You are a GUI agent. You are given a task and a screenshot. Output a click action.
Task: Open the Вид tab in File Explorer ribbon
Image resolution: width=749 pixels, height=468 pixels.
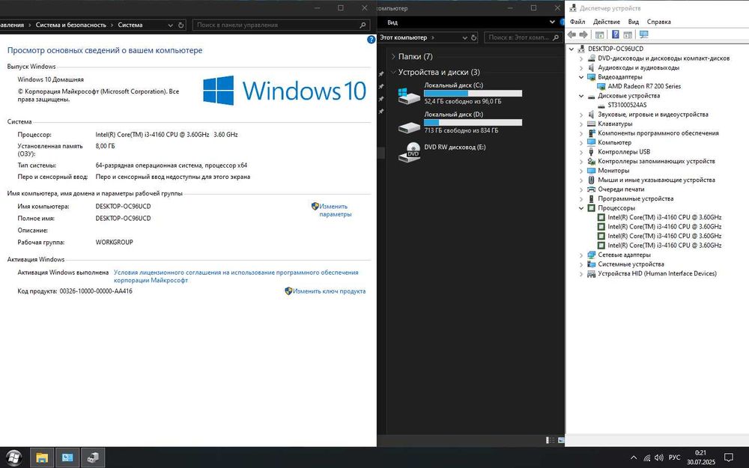tap(392, 22)
